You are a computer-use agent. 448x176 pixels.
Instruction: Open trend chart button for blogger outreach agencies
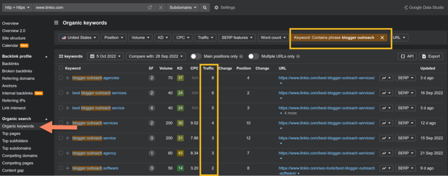coord(386,78)
